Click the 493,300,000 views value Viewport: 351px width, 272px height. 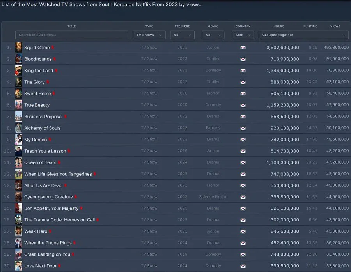[x=336, y=48]
